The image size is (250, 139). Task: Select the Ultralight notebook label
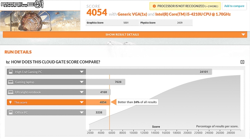[x=28, y=92]
